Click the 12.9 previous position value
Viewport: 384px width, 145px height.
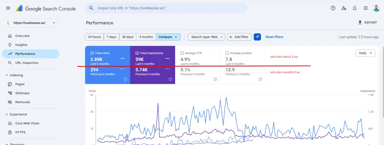pyautogui.click(x=230, y=70)
